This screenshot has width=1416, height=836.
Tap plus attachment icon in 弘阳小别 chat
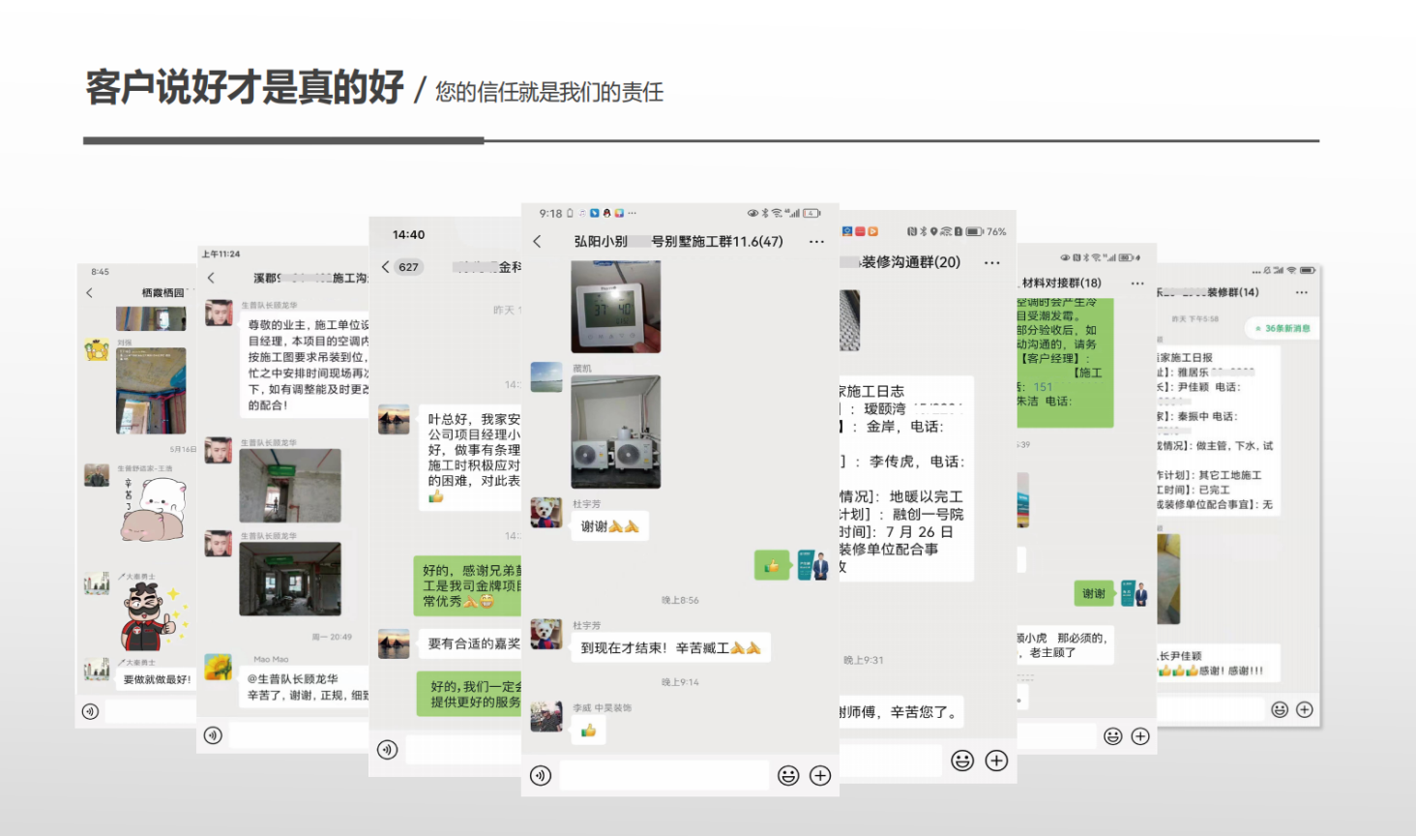coord(820,775)
